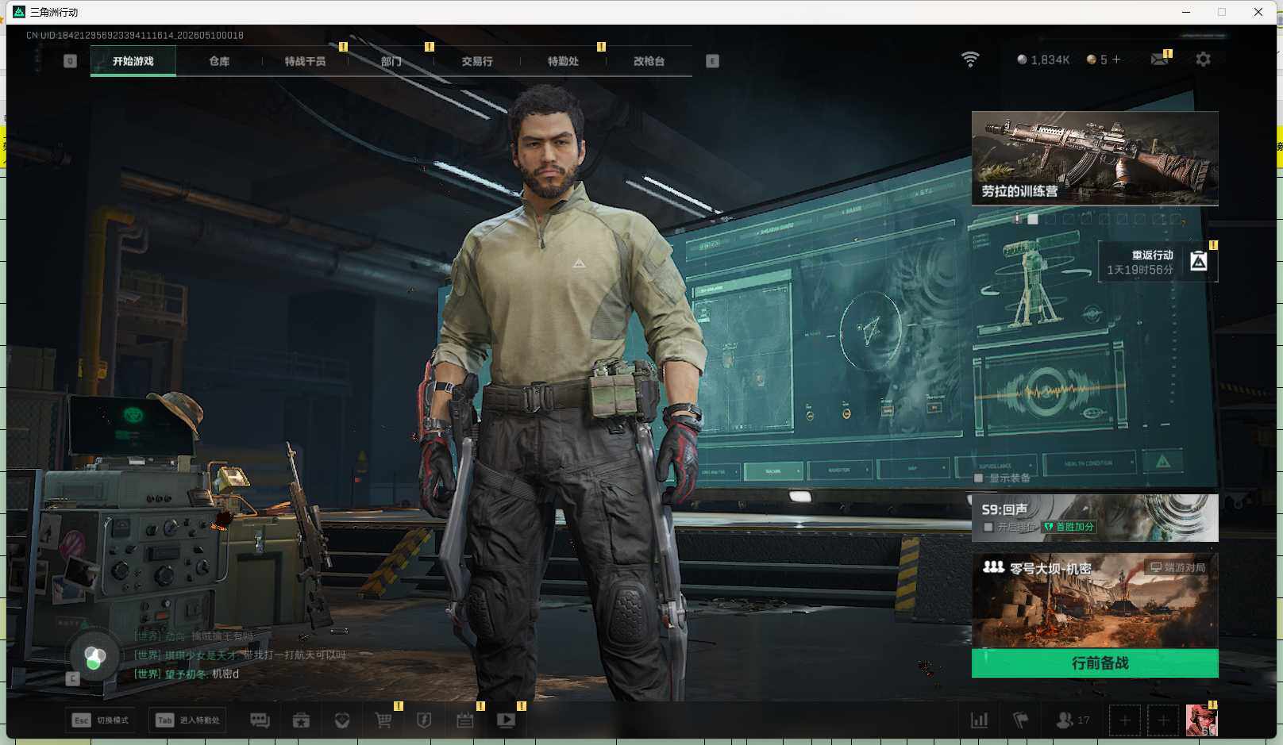Open the settings gear icon
1283x745 pixels.
[x=1203, y=60]
